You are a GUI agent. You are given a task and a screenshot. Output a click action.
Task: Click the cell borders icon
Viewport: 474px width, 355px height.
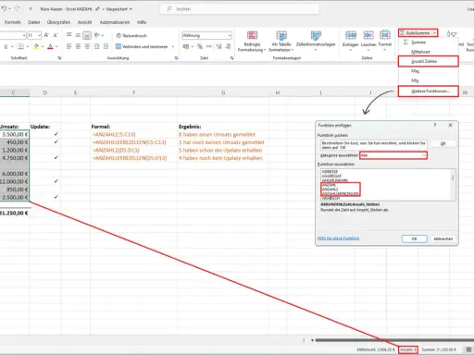(x=20, y=46)
